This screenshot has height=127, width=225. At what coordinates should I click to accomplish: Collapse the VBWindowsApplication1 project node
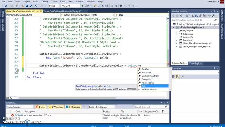pyautogui.click(x=173, y=28)
